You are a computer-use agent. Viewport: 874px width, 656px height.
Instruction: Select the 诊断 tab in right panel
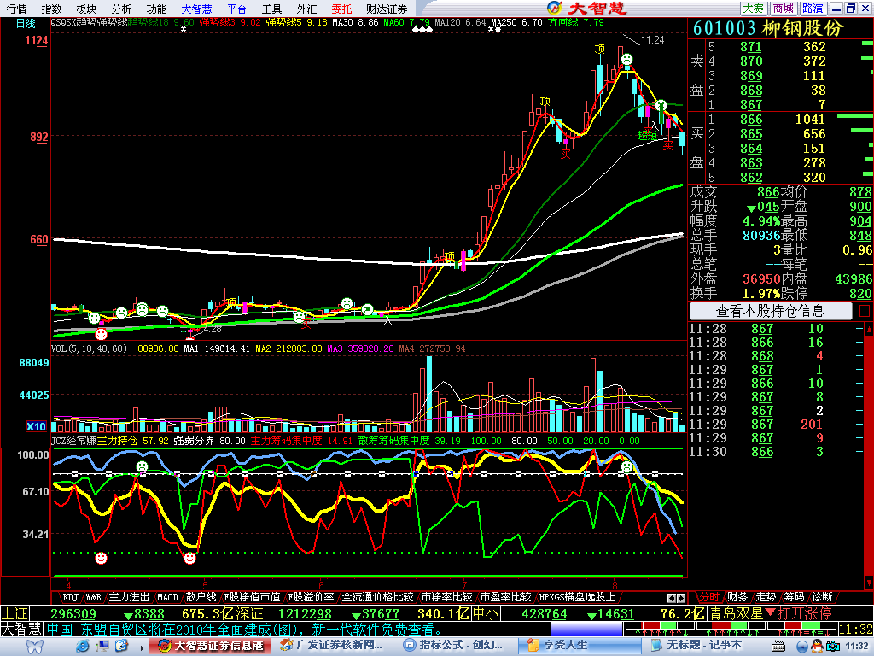point(822,597)
